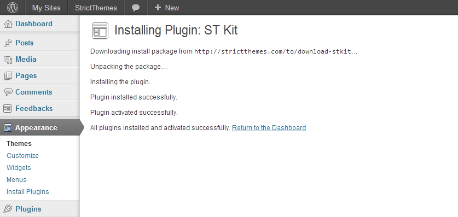The image size is (458, 217).
Task: Open the comments bubble icon in admin bar
Action: [x=136, y=8]
